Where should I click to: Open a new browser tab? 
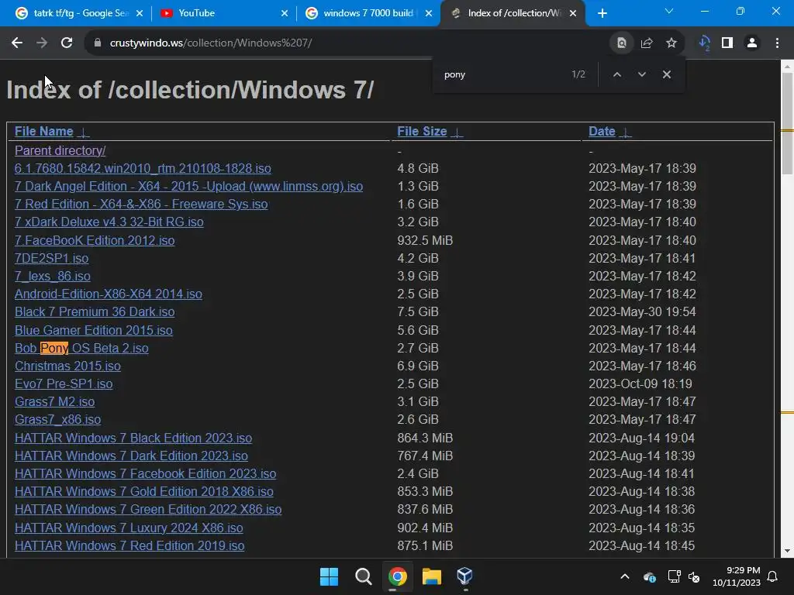tap(602, 13)
